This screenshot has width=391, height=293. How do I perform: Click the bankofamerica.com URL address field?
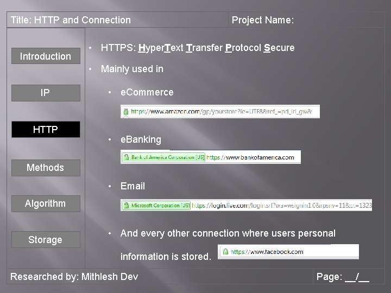point(211,157)
